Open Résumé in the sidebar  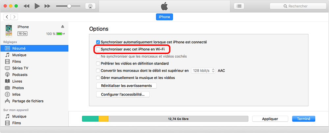[x=19, y=48]
